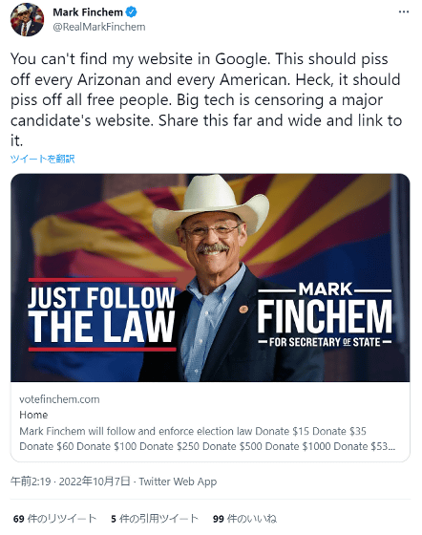Click the 2022年10月7日 date
This screenshot has width=422, height=535.
95,481
